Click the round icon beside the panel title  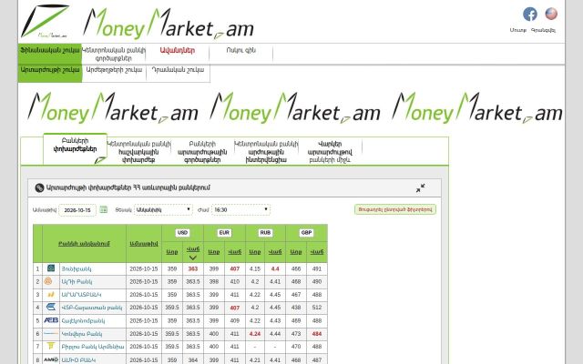tap(39, 188)
